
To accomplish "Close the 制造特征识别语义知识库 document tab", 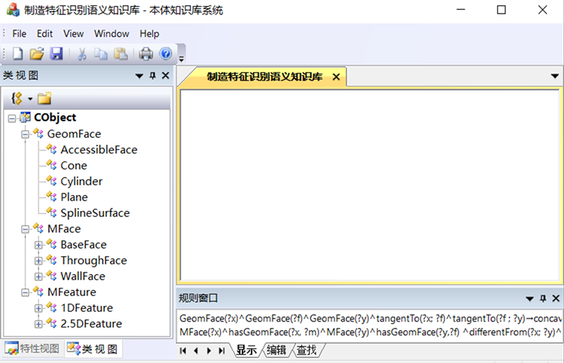I will 336,77.
